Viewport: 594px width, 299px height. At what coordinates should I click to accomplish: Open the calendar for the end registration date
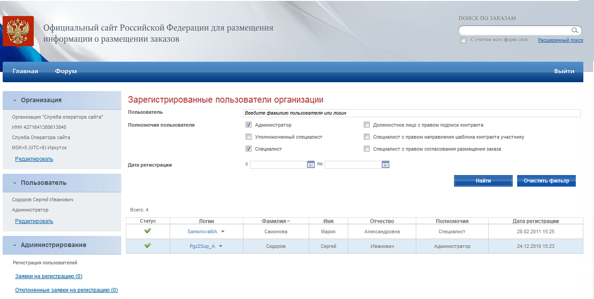(386, 165)
